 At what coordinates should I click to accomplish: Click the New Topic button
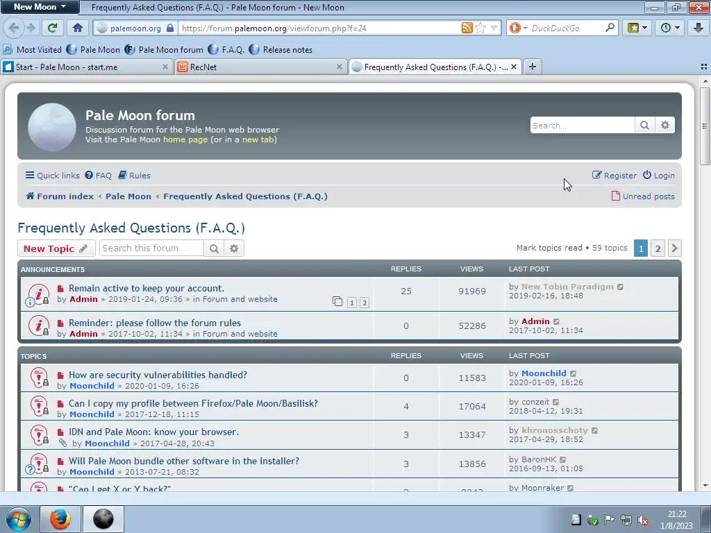pos(56,248)
